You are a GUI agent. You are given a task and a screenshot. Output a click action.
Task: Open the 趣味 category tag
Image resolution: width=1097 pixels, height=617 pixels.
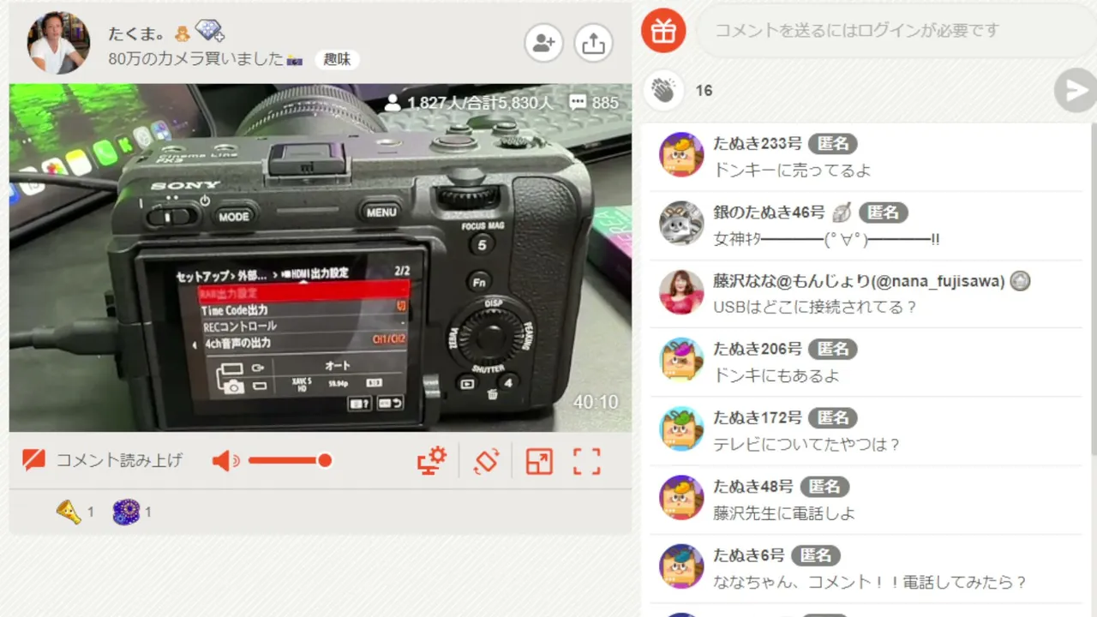click(x=337, y=59)
